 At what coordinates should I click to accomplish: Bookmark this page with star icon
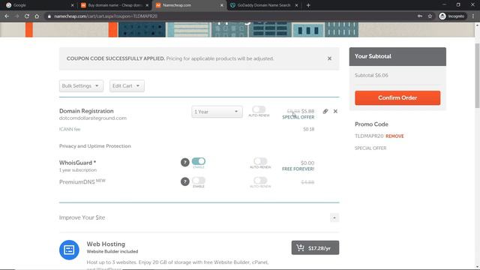coord(430,16)
